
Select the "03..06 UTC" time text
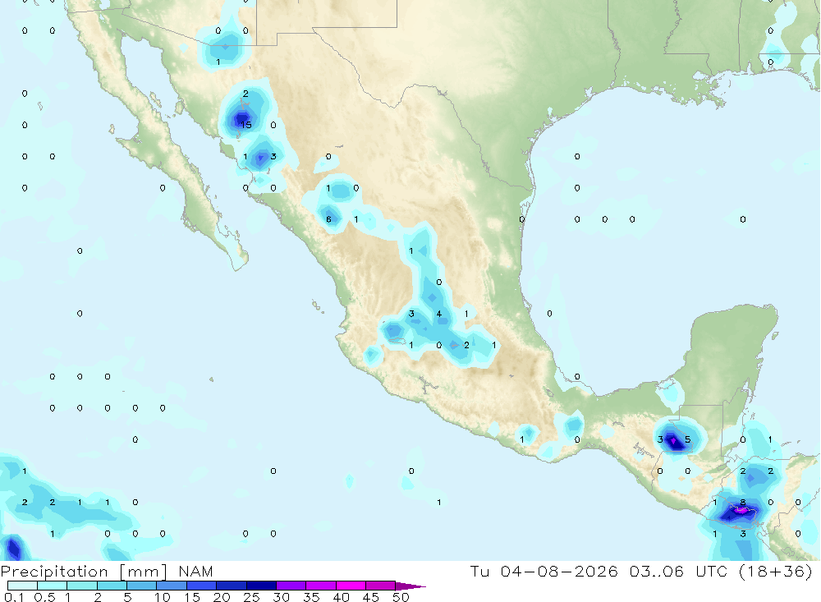click(x=680, y=572)
